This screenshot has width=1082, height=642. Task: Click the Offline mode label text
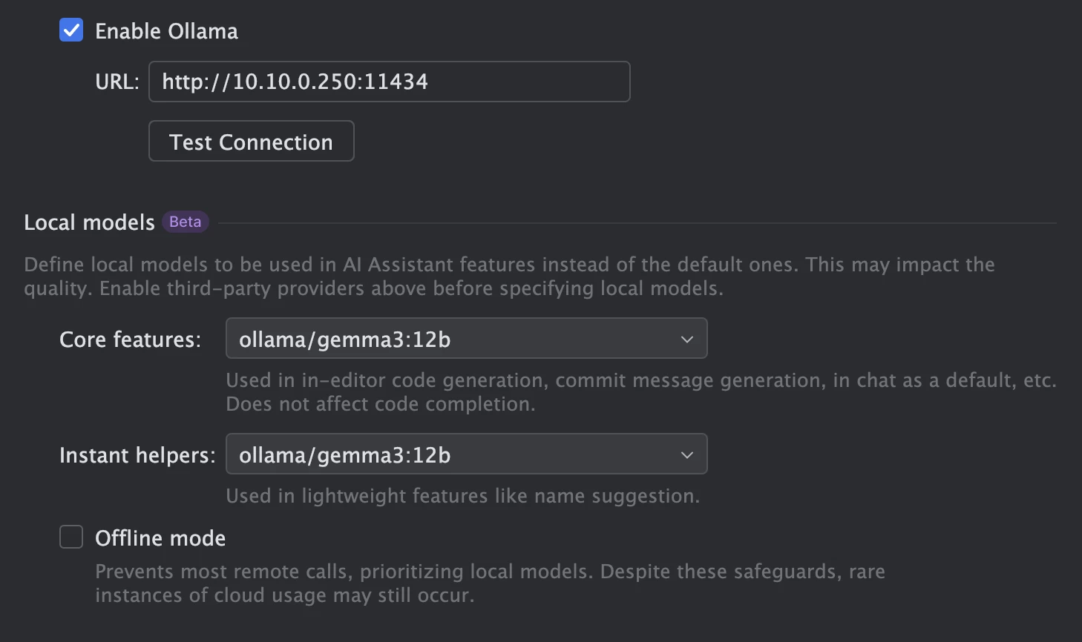tap(160, 538)
